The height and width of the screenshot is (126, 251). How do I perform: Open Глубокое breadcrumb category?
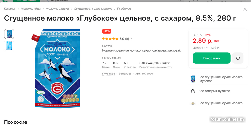[x=124, y=9]
